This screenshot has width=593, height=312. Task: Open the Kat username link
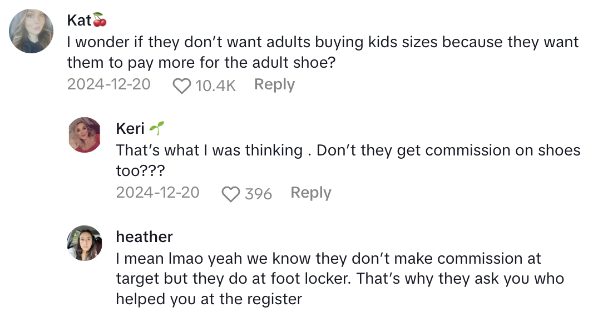79,21
